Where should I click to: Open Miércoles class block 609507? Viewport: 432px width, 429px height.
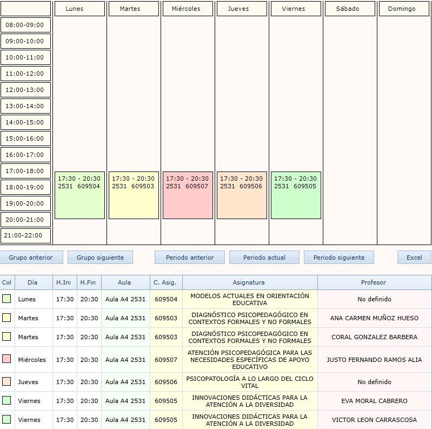[188, 195]
